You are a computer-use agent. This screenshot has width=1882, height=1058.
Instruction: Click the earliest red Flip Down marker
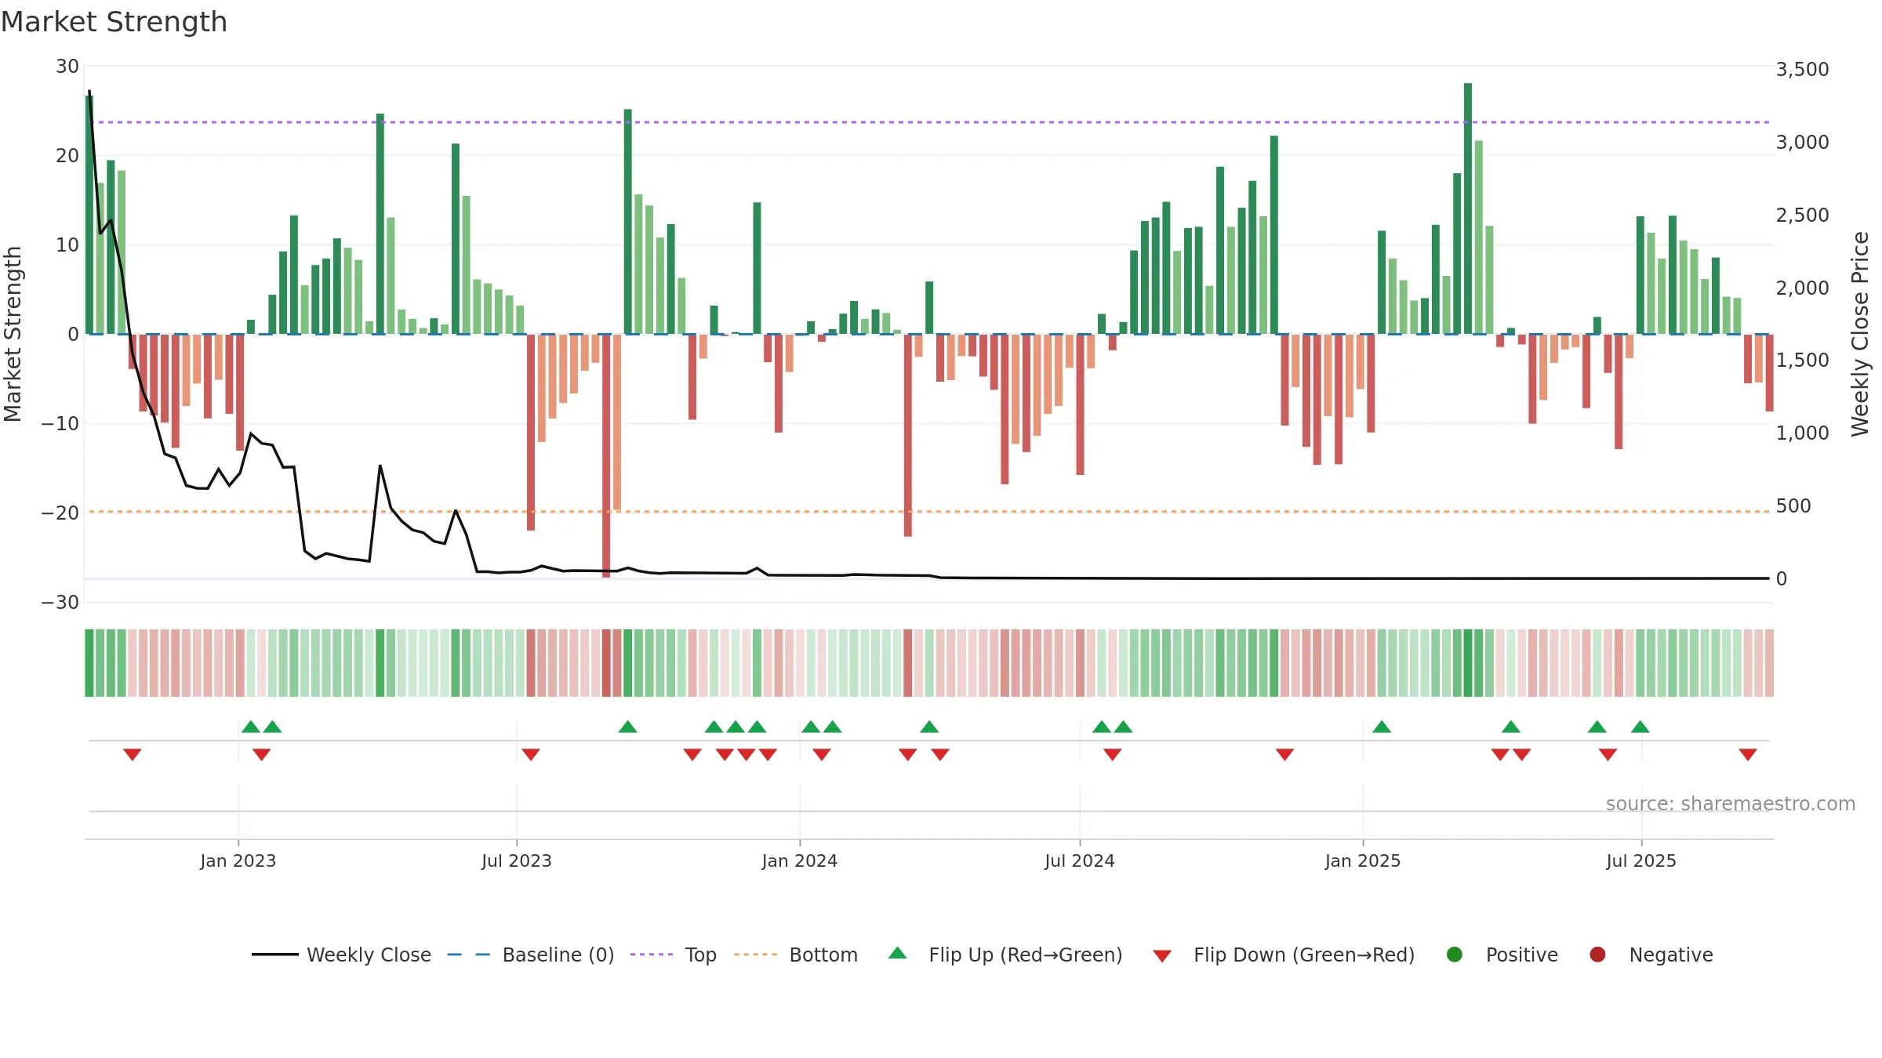(133, 754)
